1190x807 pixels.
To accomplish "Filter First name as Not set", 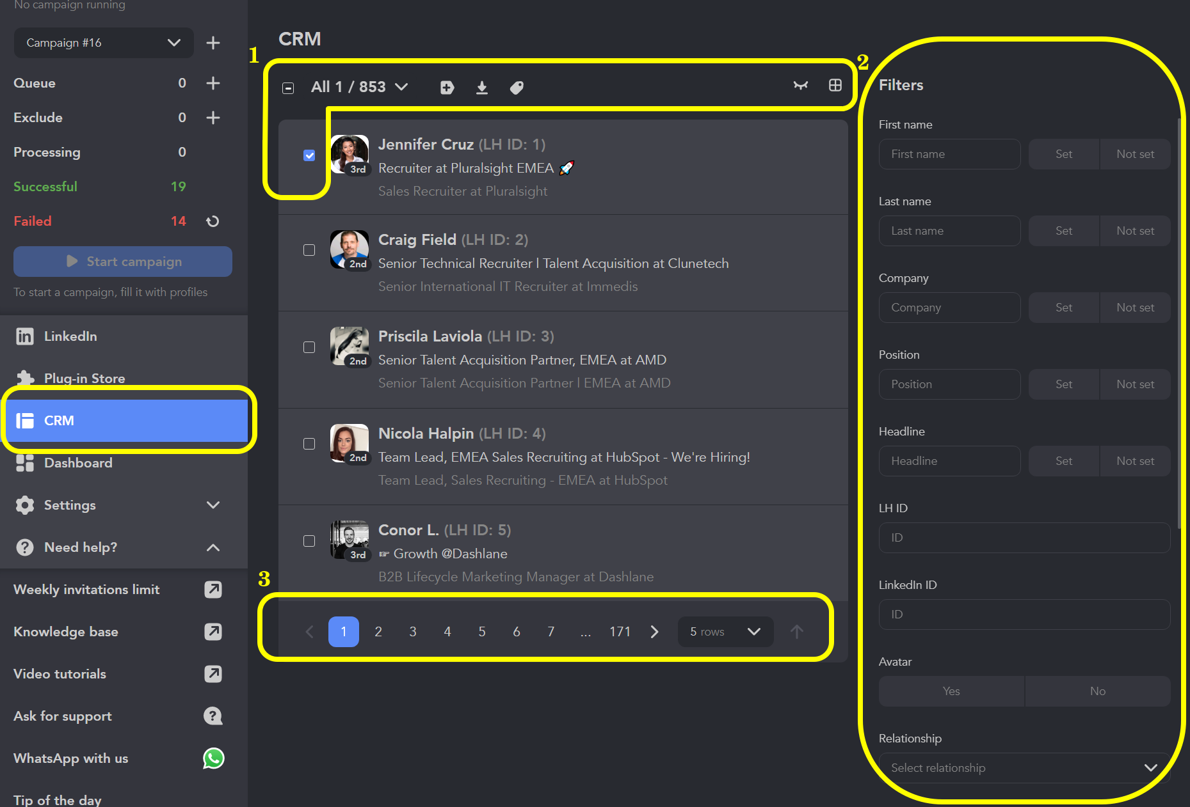I will point(1136,154).
